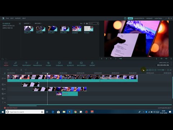Open the audio mixer icon above the timeline
The image size is (173, 130).
point(147,70)
